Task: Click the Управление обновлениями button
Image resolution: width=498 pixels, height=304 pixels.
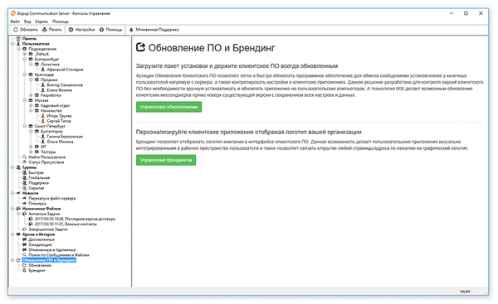Action: click(169, 107)
